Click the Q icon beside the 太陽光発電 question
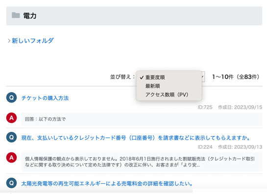 point(11,183)
